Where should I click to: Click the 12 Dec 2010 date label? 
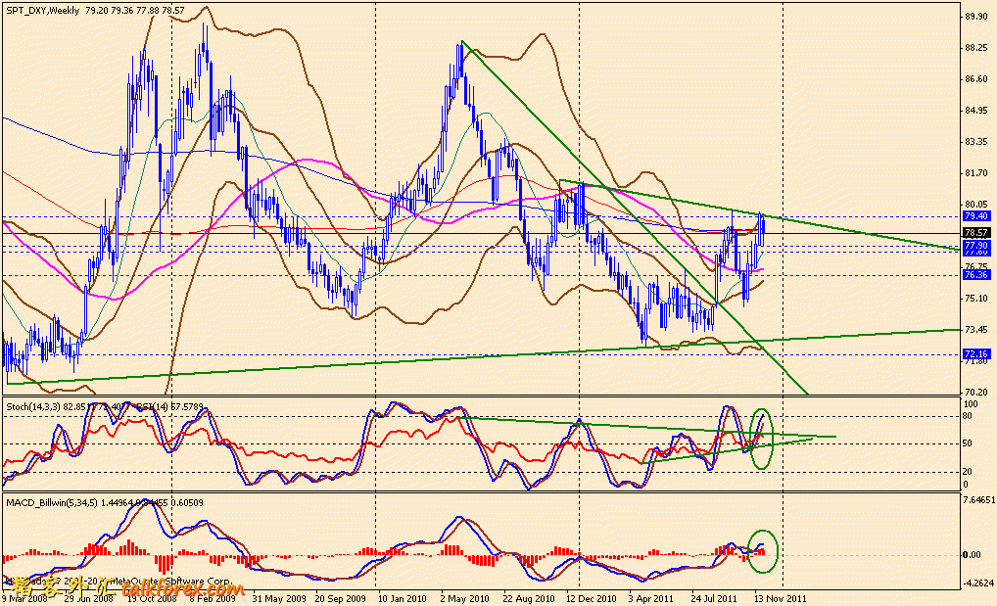[592, 598]
